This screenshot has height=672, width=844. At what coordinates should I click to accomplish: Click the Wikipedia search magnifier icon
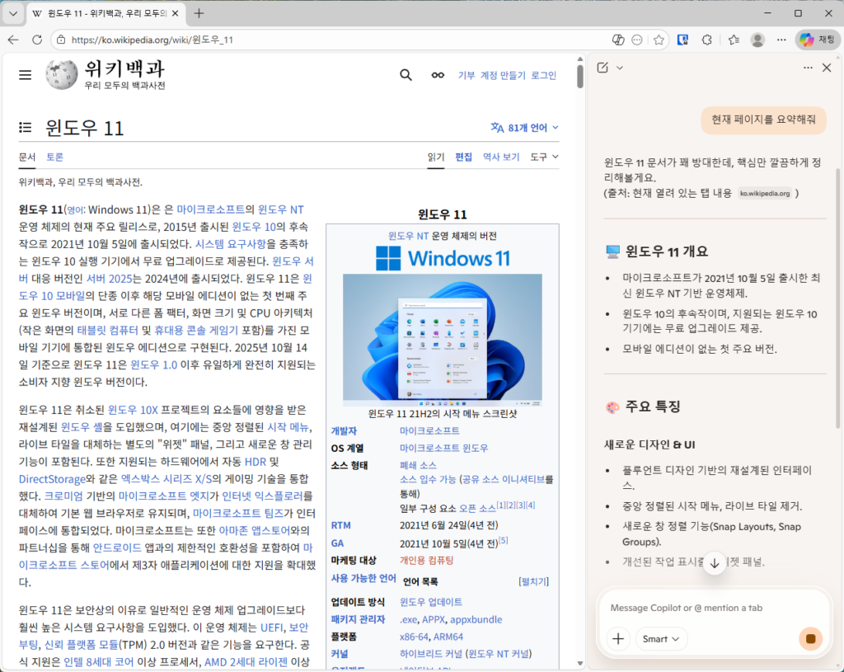(x=406, y=75)
